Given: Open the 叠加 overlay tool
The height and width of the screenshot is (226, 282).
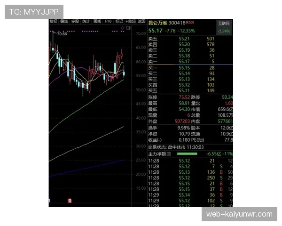Looking at the screenshot, I should pos(64,21).
